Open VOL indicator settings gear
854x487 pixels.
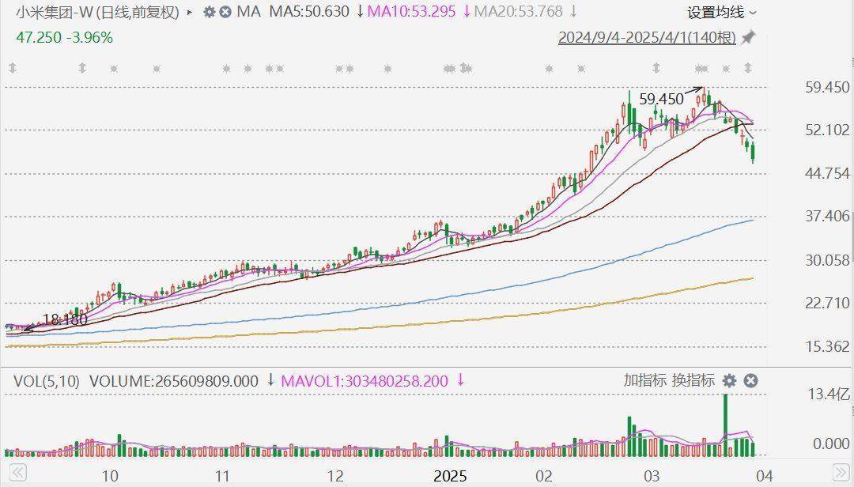[x=729, y=381]
